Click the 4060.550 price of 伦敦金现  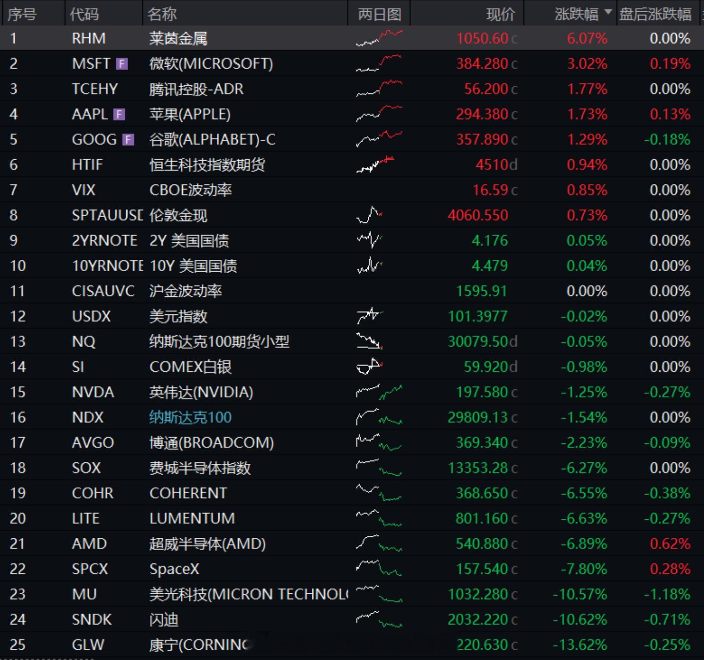pyautogui.click(x=478, y=215)
